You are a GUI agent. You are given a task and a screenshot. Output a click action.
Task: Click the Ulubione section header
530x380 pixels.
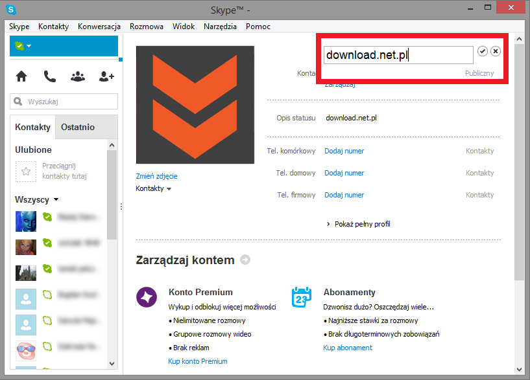(x=33, y=150)
